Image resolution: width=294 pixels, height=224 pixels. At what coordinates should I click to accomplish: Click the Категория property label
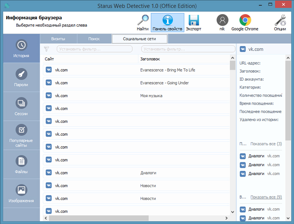pyautogui.click(x=250, y=87)
